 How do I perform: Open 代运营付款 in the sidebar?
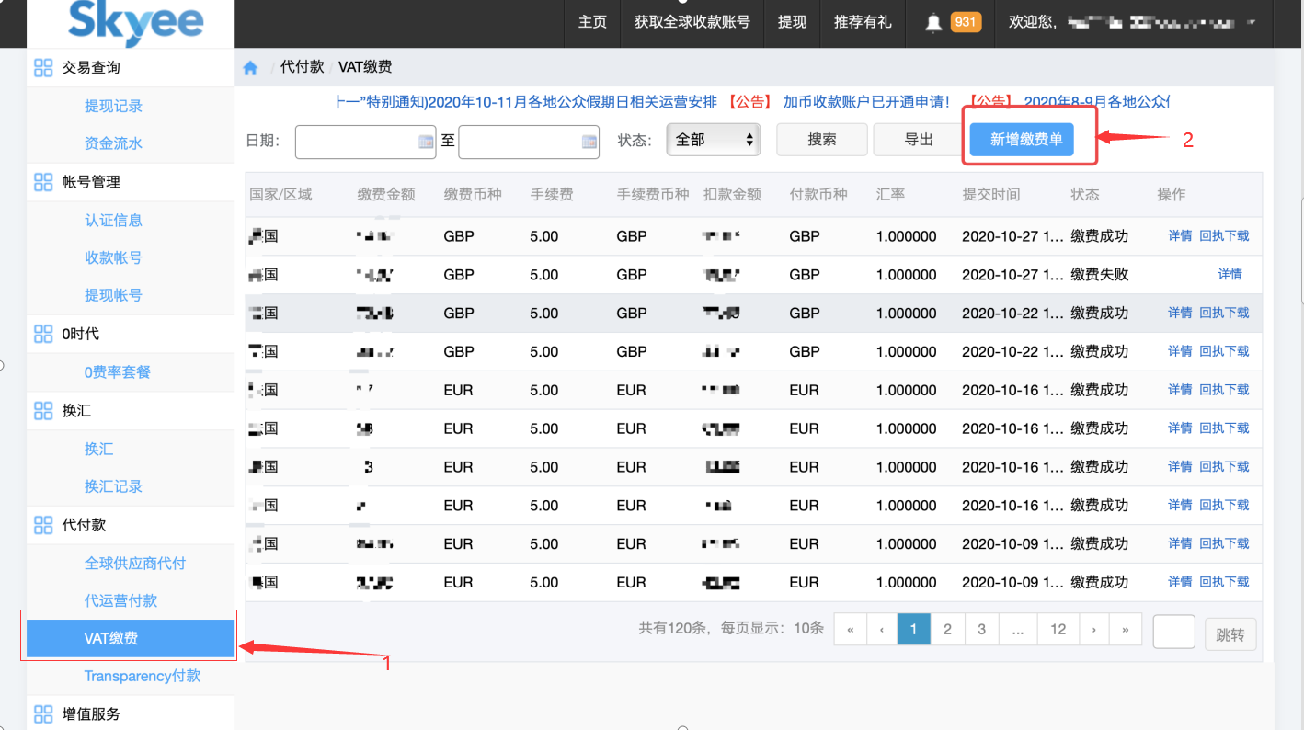click(121, 600)
